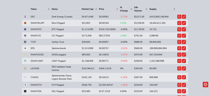This screenshot has height=96, width=210.
Task: Click the trade swap icon for SPS
Action: (184, 48)
